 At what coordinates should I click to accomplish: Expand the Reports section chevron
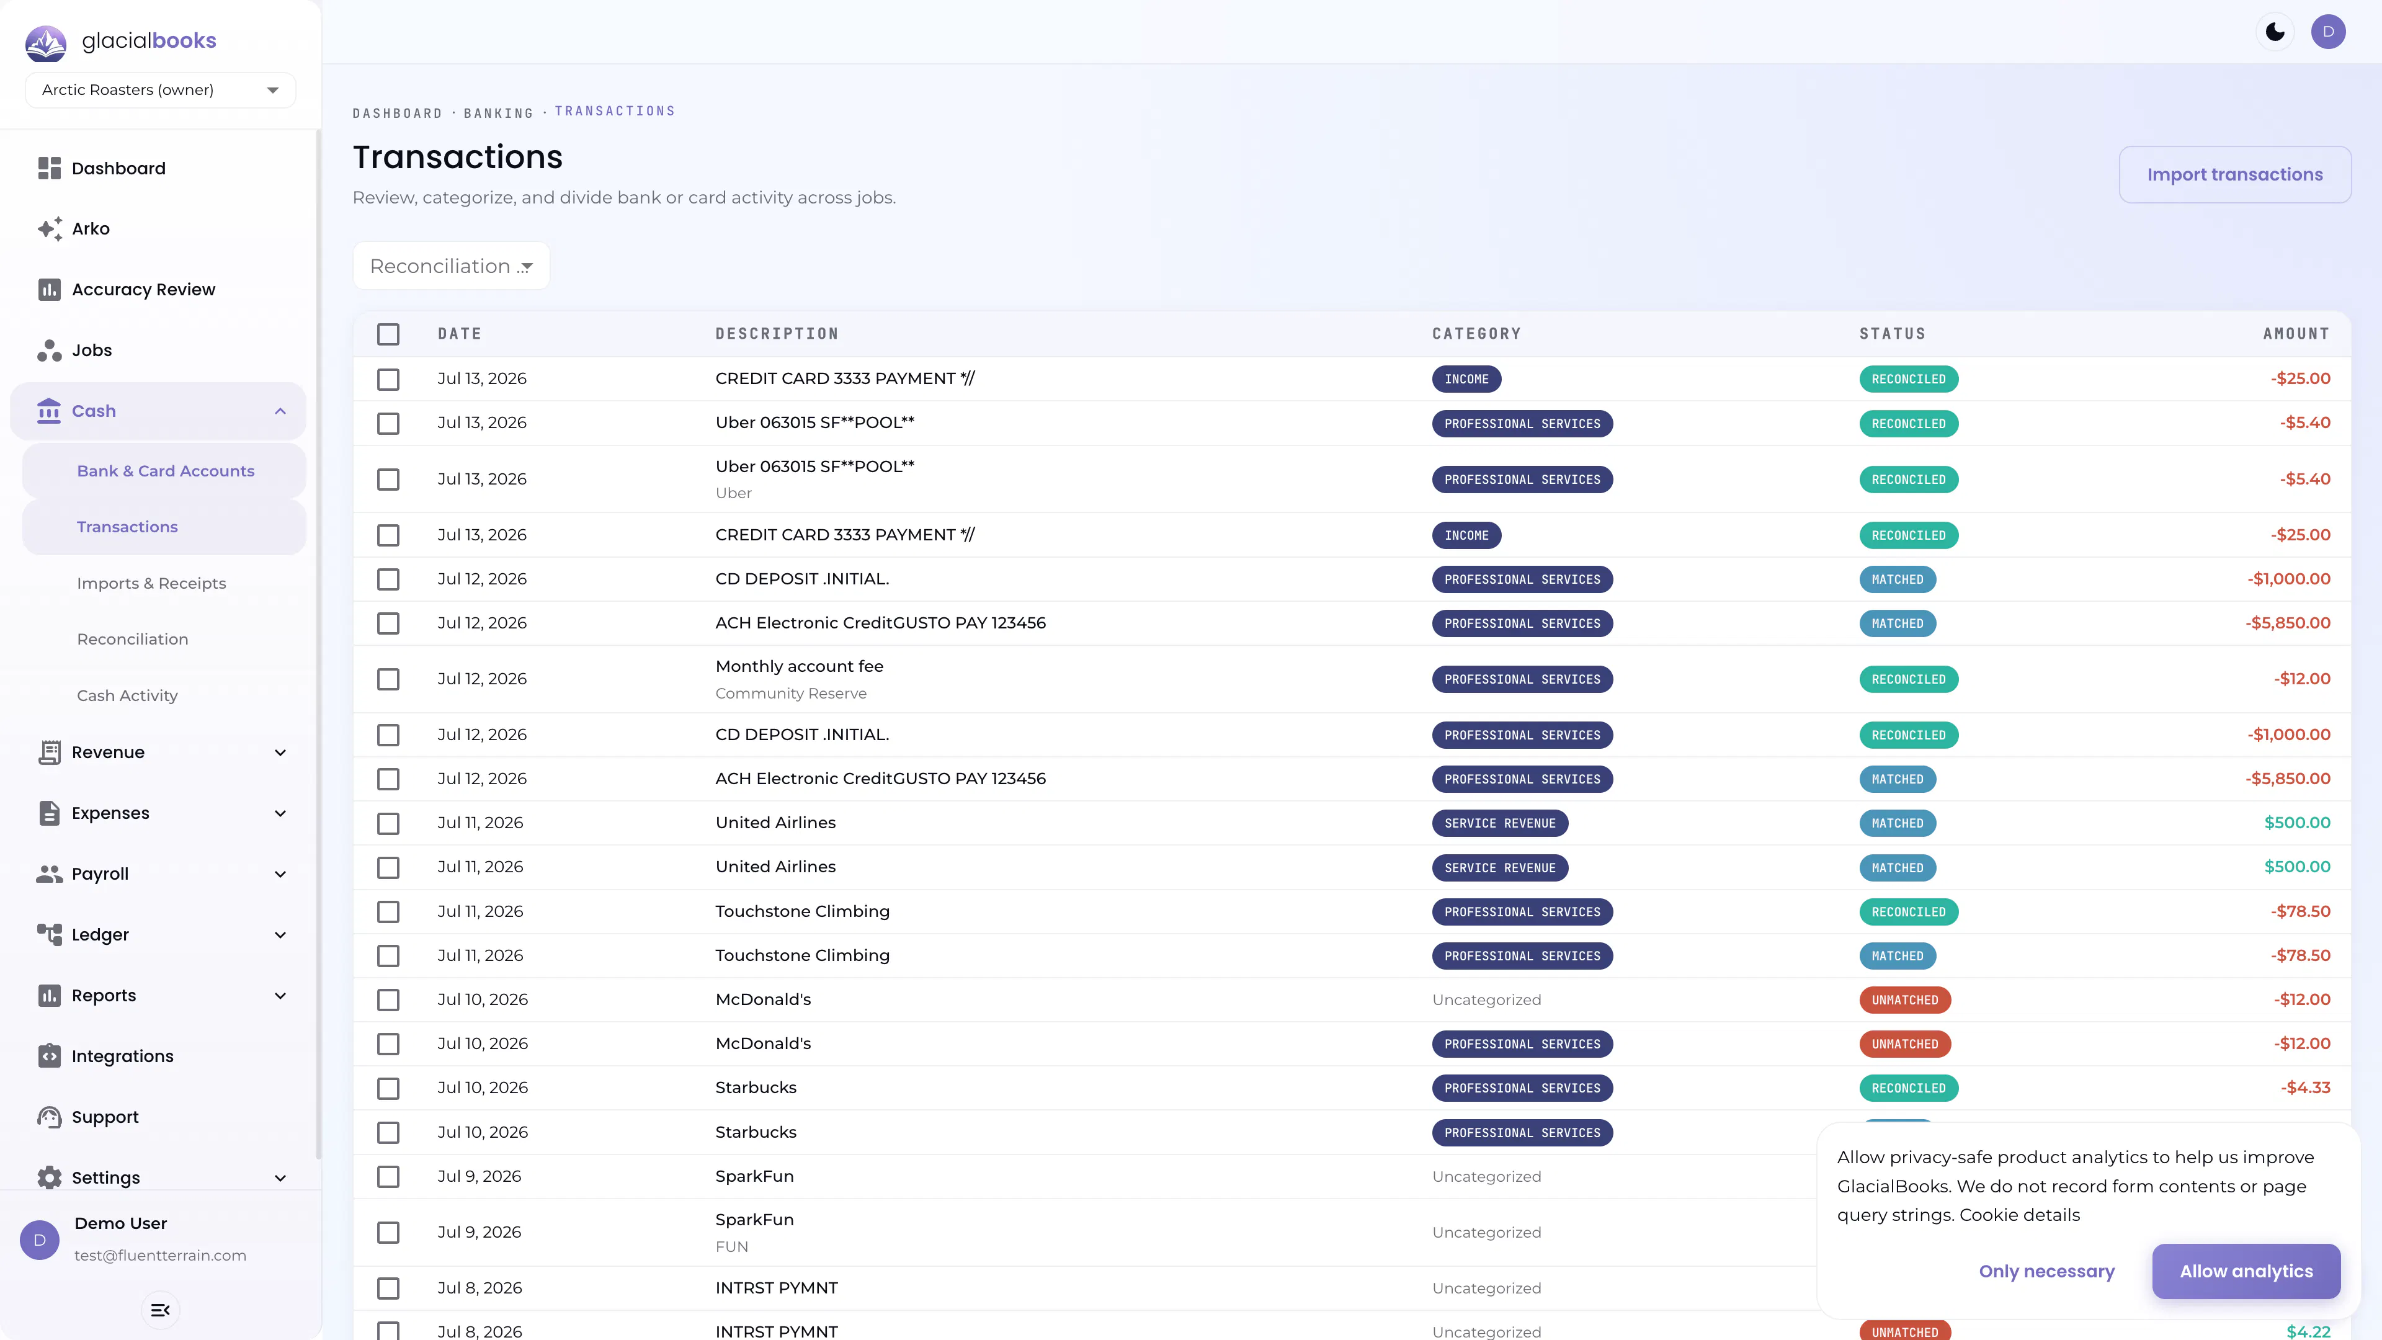pyautogui.click(x=280, y=996)
